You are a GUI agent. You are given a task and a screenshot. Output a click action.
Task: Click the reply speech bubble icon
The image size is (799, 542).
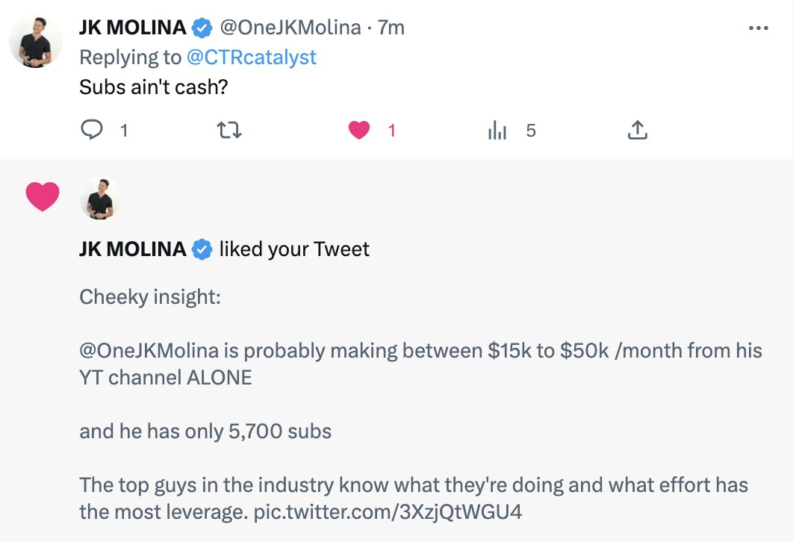(x=91, y=131)
